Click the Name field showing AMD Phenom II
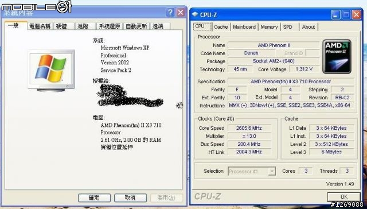Viewport: 367px width, 209px height. [x=274, y=45]
